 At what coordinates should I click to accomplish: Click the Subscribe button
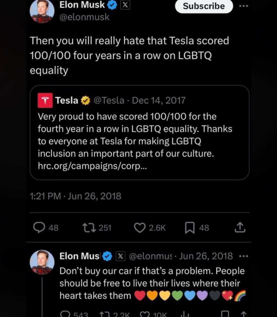pyautogui.click(x=204, y=6)
